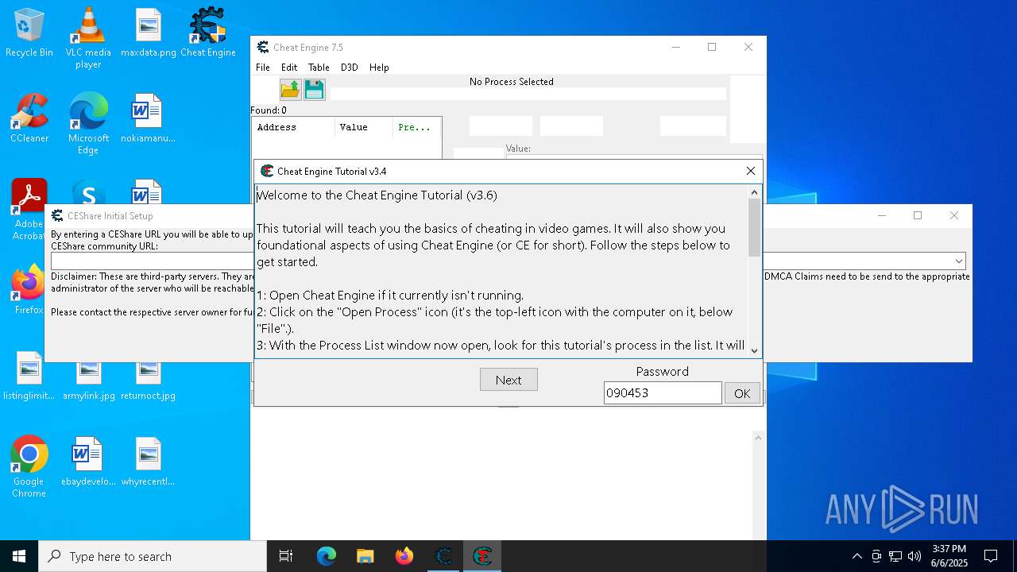Open the Action Center notifications
Image resolution: width=1017 pixels, height=572 pixels.
pos(991,556)
